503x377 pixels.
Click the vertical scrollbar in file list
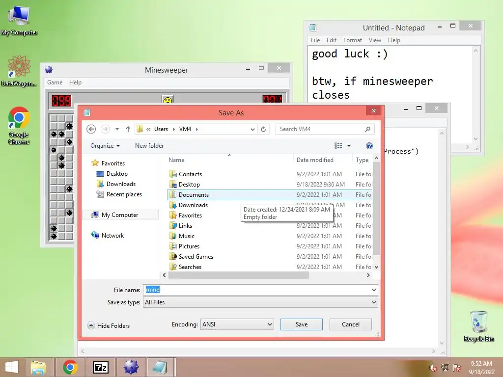376,208
